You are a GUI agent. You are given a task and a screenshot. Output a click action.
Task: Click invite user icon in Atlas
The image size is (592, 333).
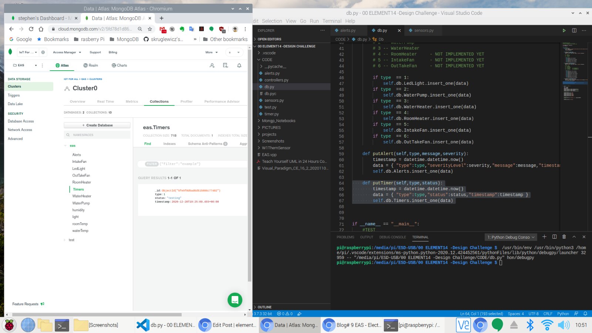click(212, 65)
